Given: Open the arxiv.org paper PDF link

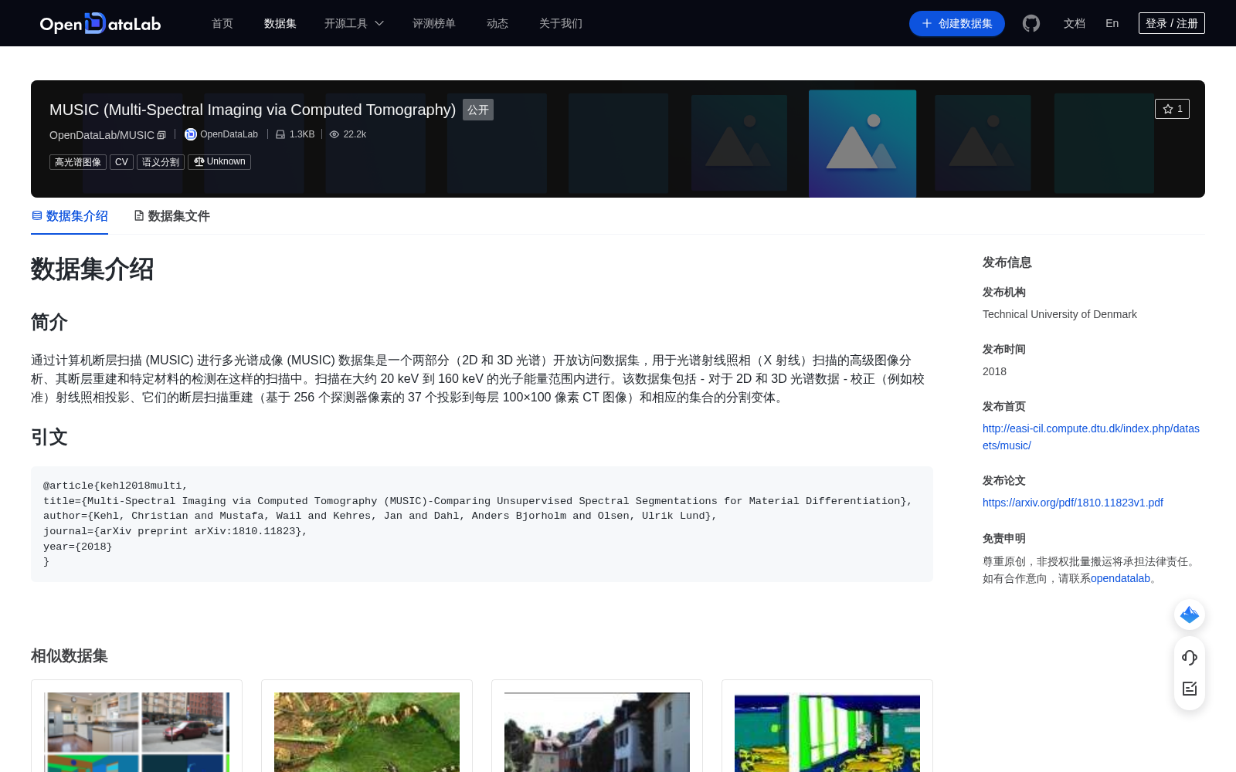Looking at the screenshot, I should [x=1073, y=503].
